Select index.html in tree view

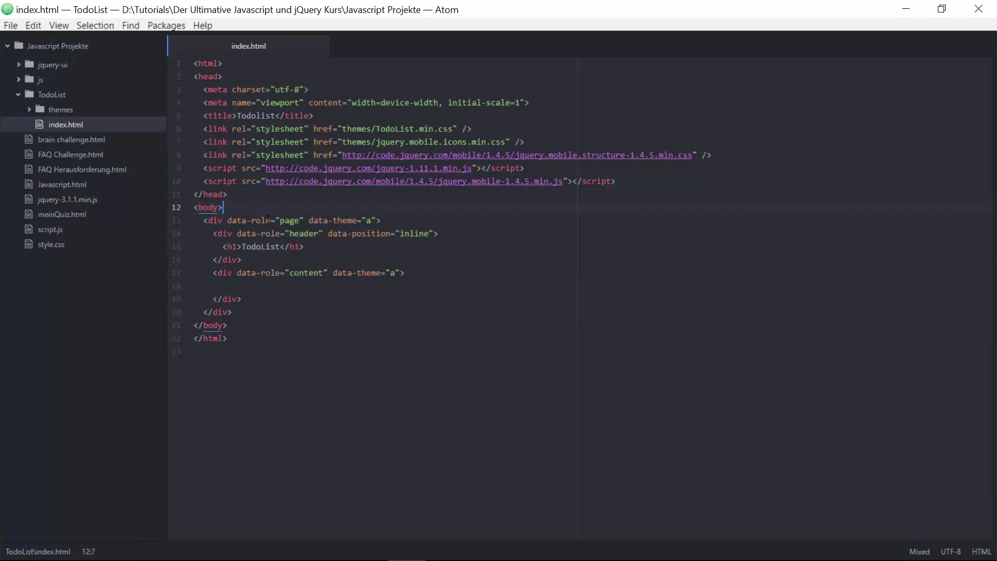point(65,125)
